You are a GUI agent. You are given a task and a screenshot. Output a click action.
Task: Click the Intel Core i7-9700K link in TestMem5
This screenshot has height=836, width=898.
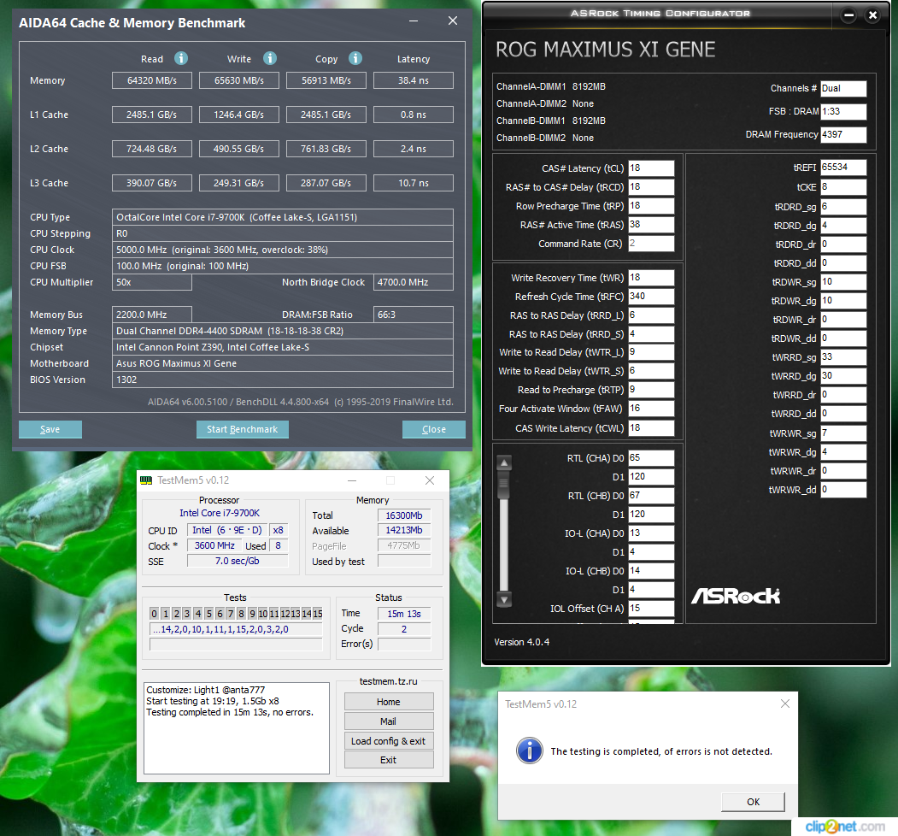tap(220, 513)
